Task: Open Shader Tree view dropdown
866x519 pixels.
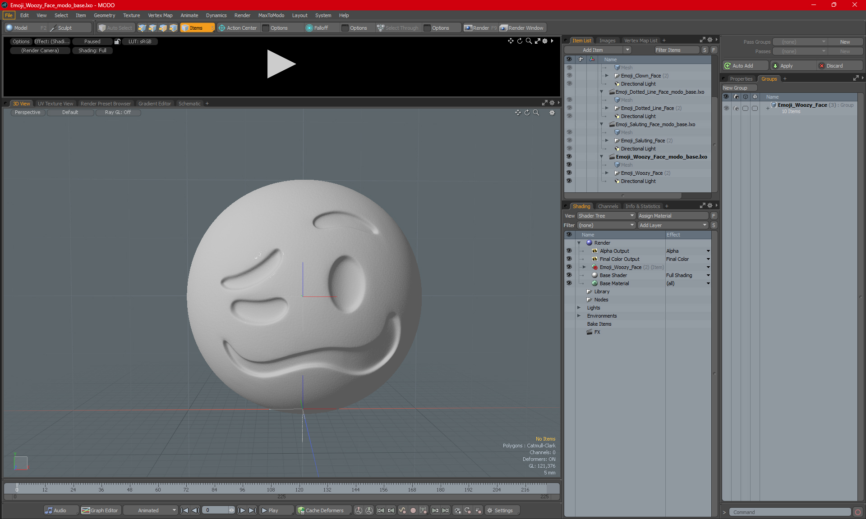Action: (606, 216)
